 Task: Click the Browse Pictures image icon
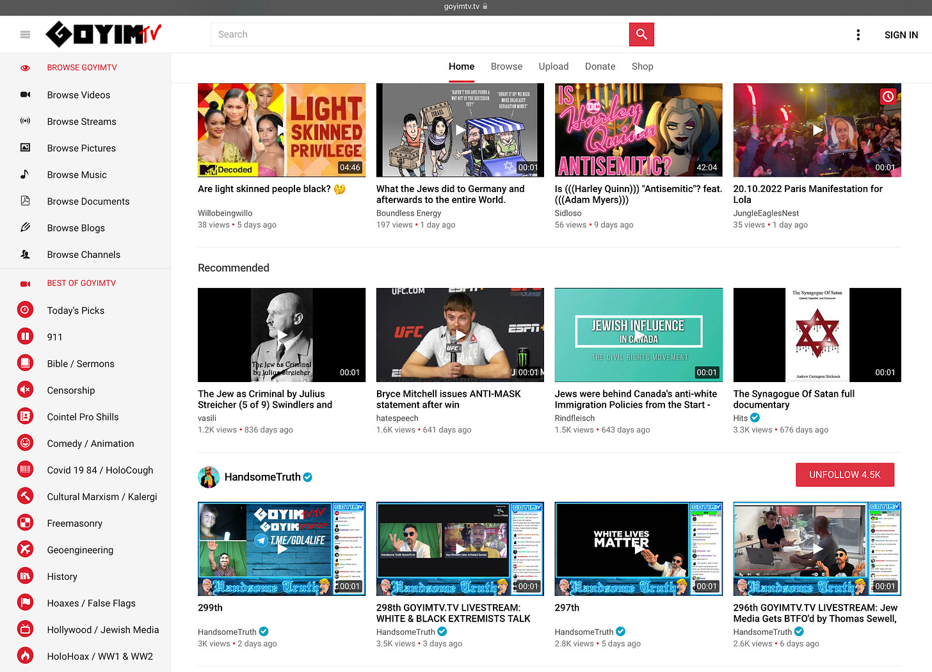25,148
